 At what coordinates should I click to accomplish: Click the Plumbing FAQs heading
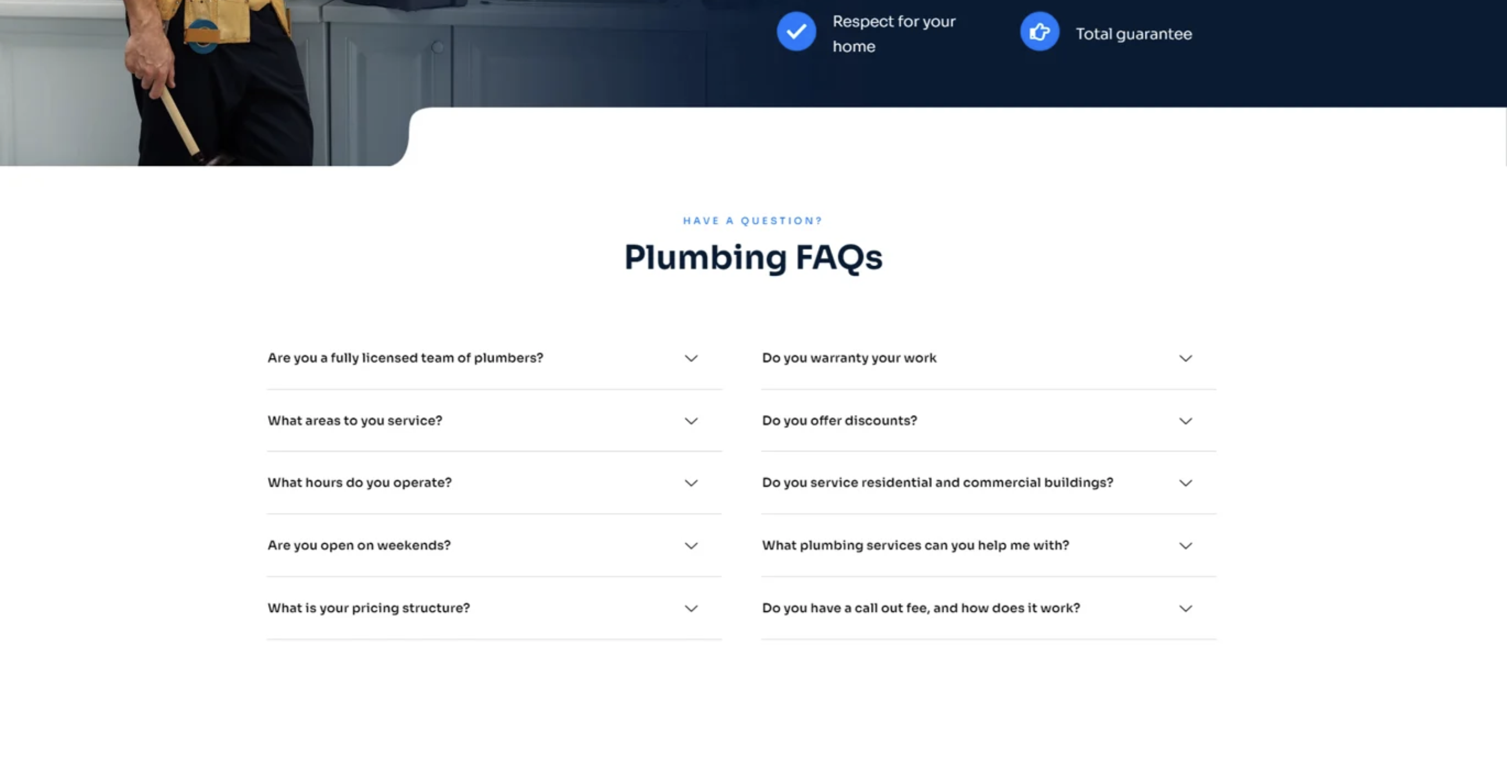click(753, 257)
